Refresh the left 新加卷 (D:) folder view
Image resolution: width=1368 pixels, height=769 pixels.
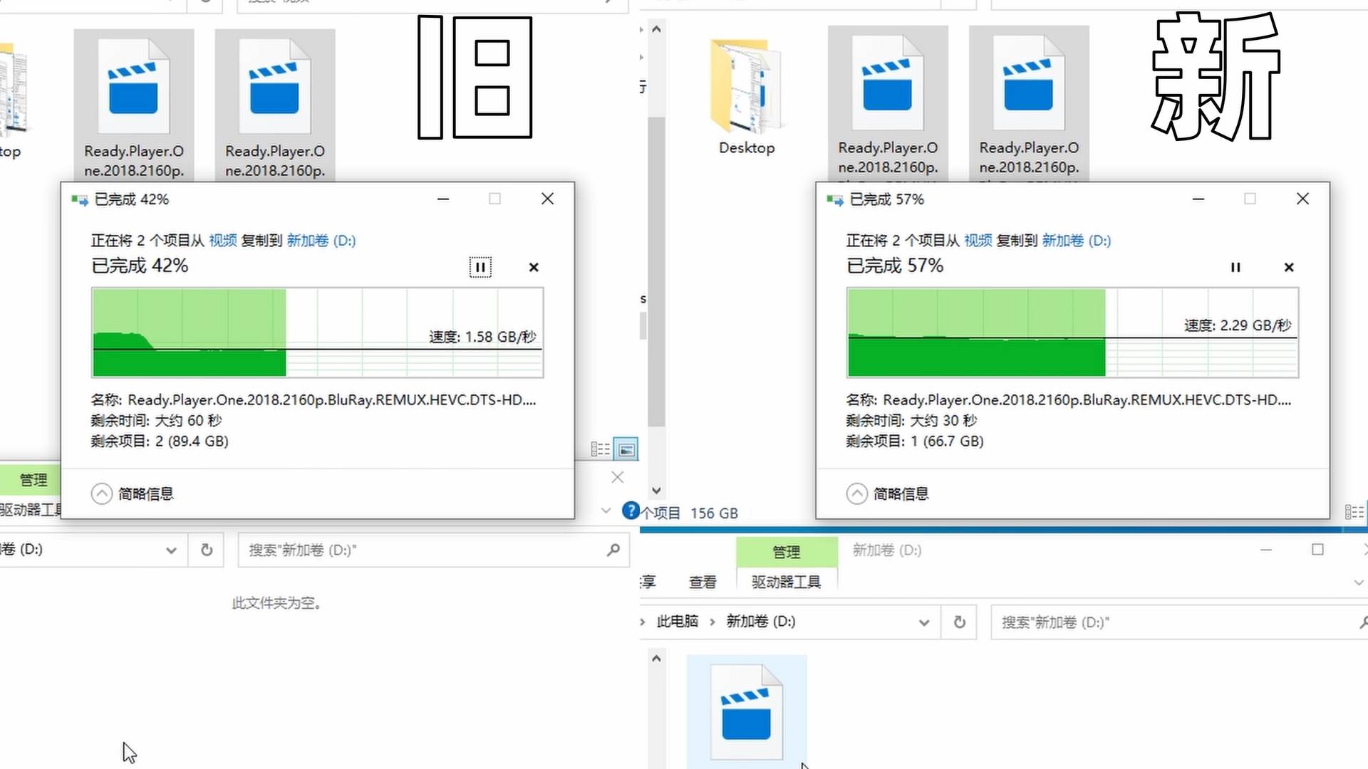(206, 550)
